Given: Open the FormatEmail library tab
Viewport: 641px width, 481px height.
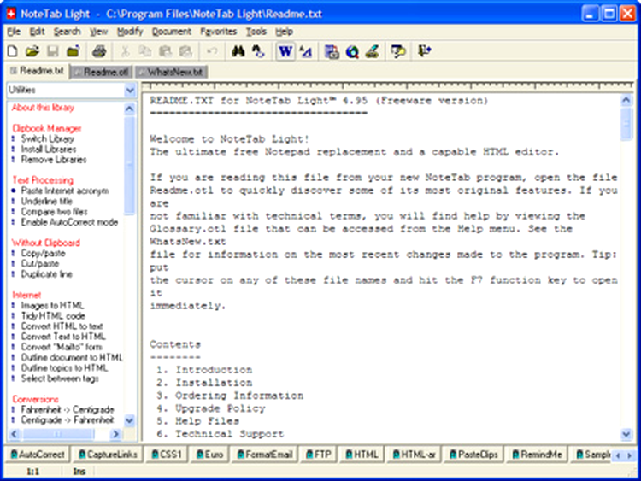Looking at the screenshot, I should coord(264,455).
